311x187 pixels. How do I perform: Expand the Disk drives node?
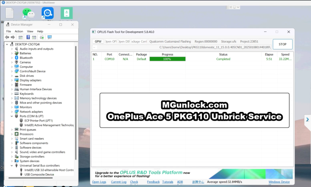coord(12,76)
